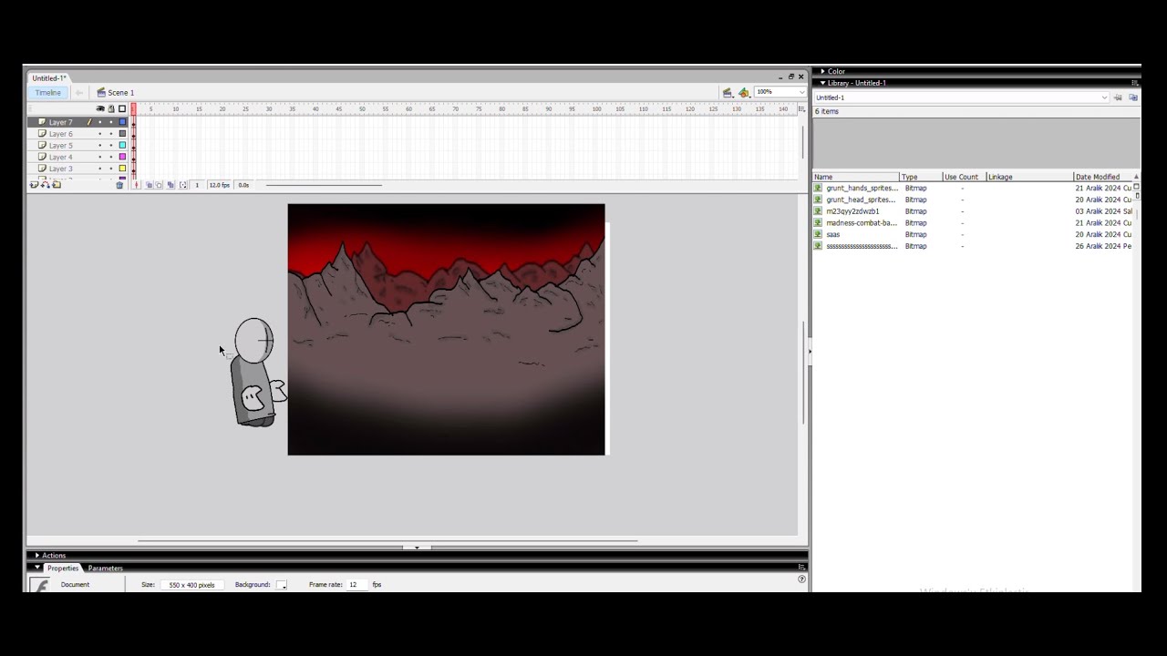Collapse the Library - Untitled-1 panel
This screenshot has width=1167, height=656.
(x=822, y=83)
